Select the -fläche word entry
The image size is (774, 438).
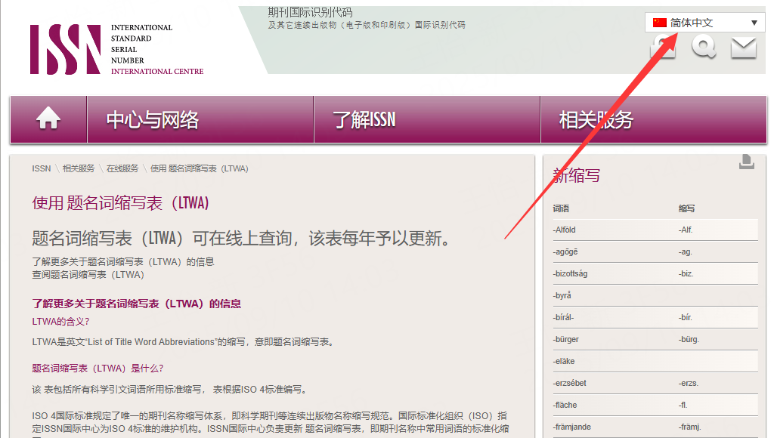pos(565,405)
